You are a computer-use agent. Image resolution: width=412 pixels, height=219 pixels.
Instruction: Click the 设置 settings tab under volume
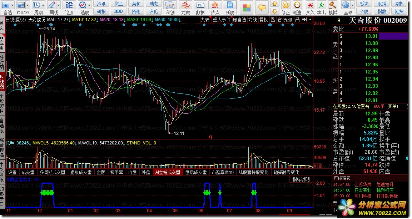[13, 172]
